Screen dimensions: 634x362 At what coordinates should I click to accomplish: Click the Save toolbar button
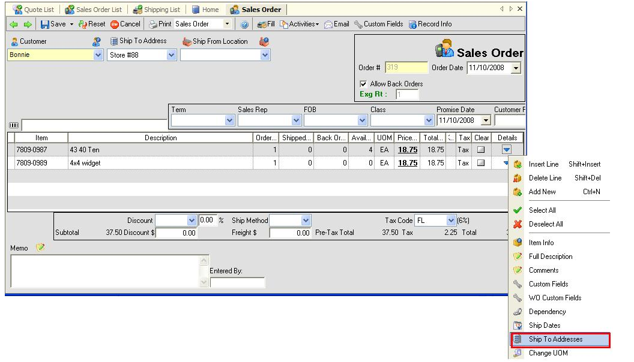[x=53, y=24]
